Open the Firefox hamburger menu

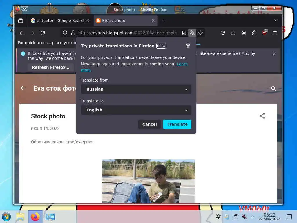(275, 33)
